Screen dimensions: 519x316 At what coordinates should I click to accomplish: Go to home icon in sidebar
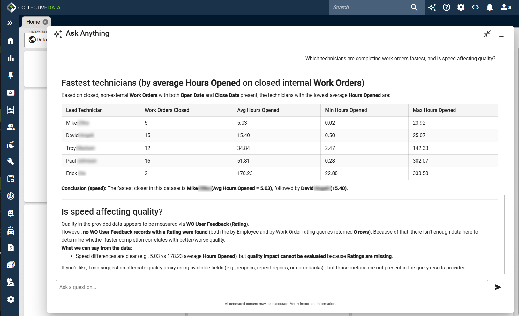(x=11, y=40)
